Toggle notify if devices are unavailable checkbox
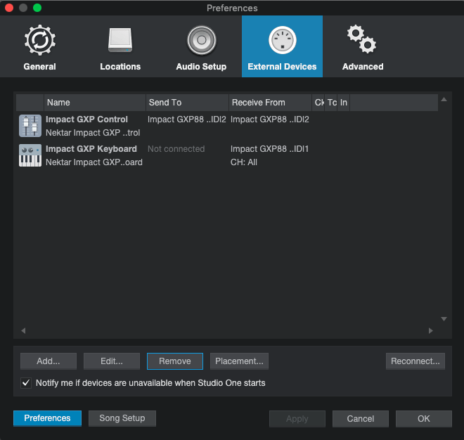The height and width of the screenshot is (440, 464). pos(26,383)
